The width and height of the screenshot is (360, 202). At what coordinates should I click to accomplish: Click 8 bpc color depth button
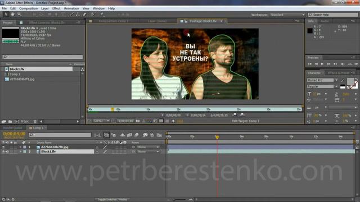pos(25,121)
